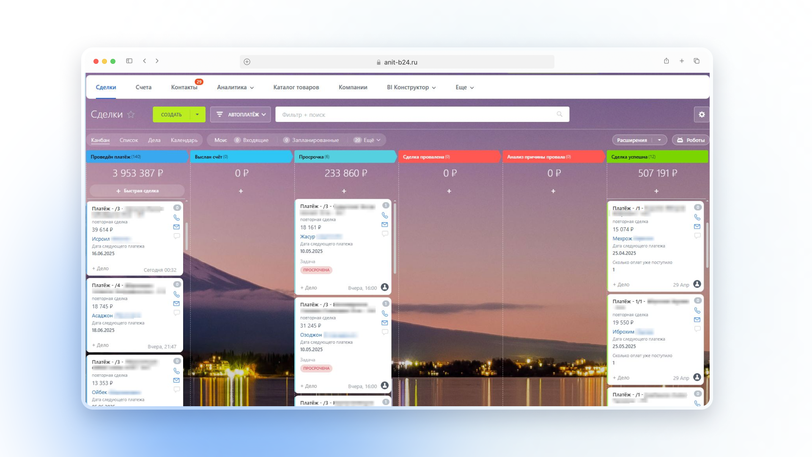The width and height of the screenshot is (812, 457).
Task: Expand the Аналитика menu
Action: click(235, 88)
